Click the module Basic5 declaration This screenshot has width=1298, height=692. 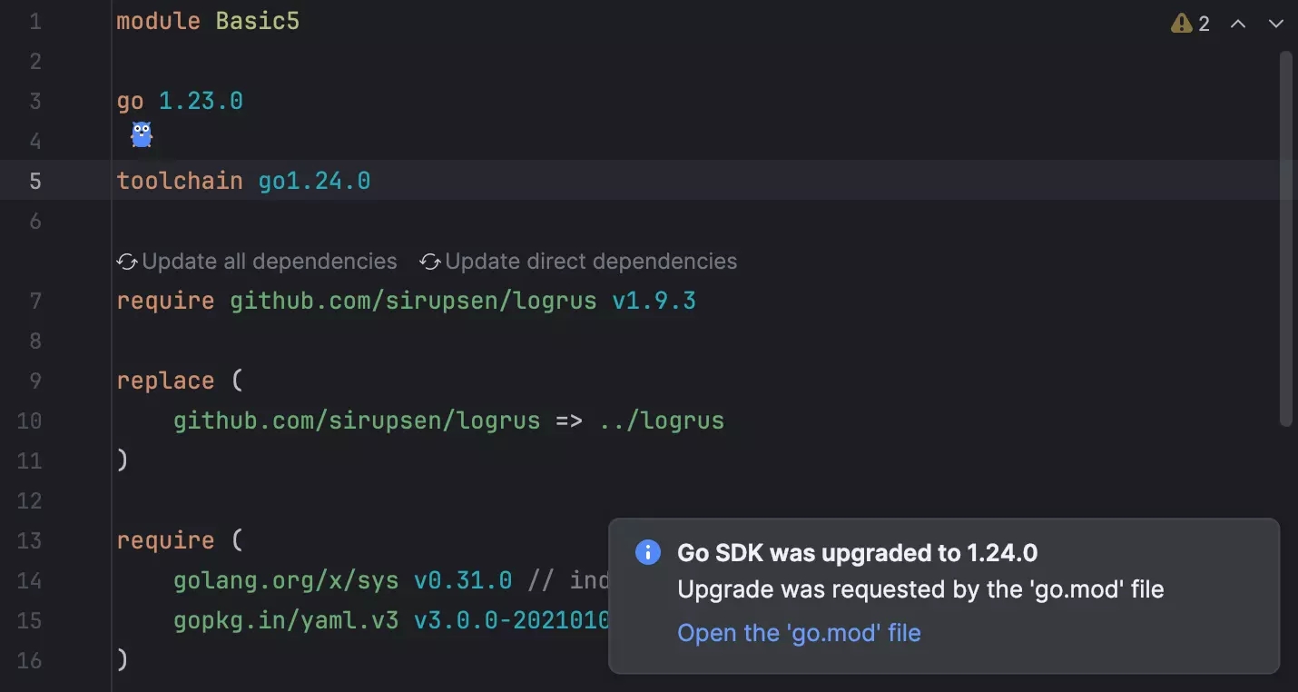[x=207, y=21]
